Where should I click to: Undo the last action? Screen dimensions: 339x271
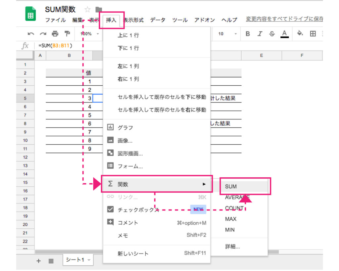pyautogui.click(x=30, y=33)
